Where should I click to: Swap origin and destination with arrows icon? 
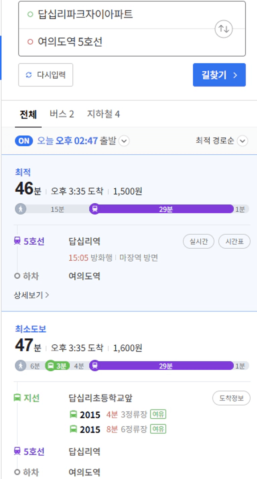click(x=224, y=29)
